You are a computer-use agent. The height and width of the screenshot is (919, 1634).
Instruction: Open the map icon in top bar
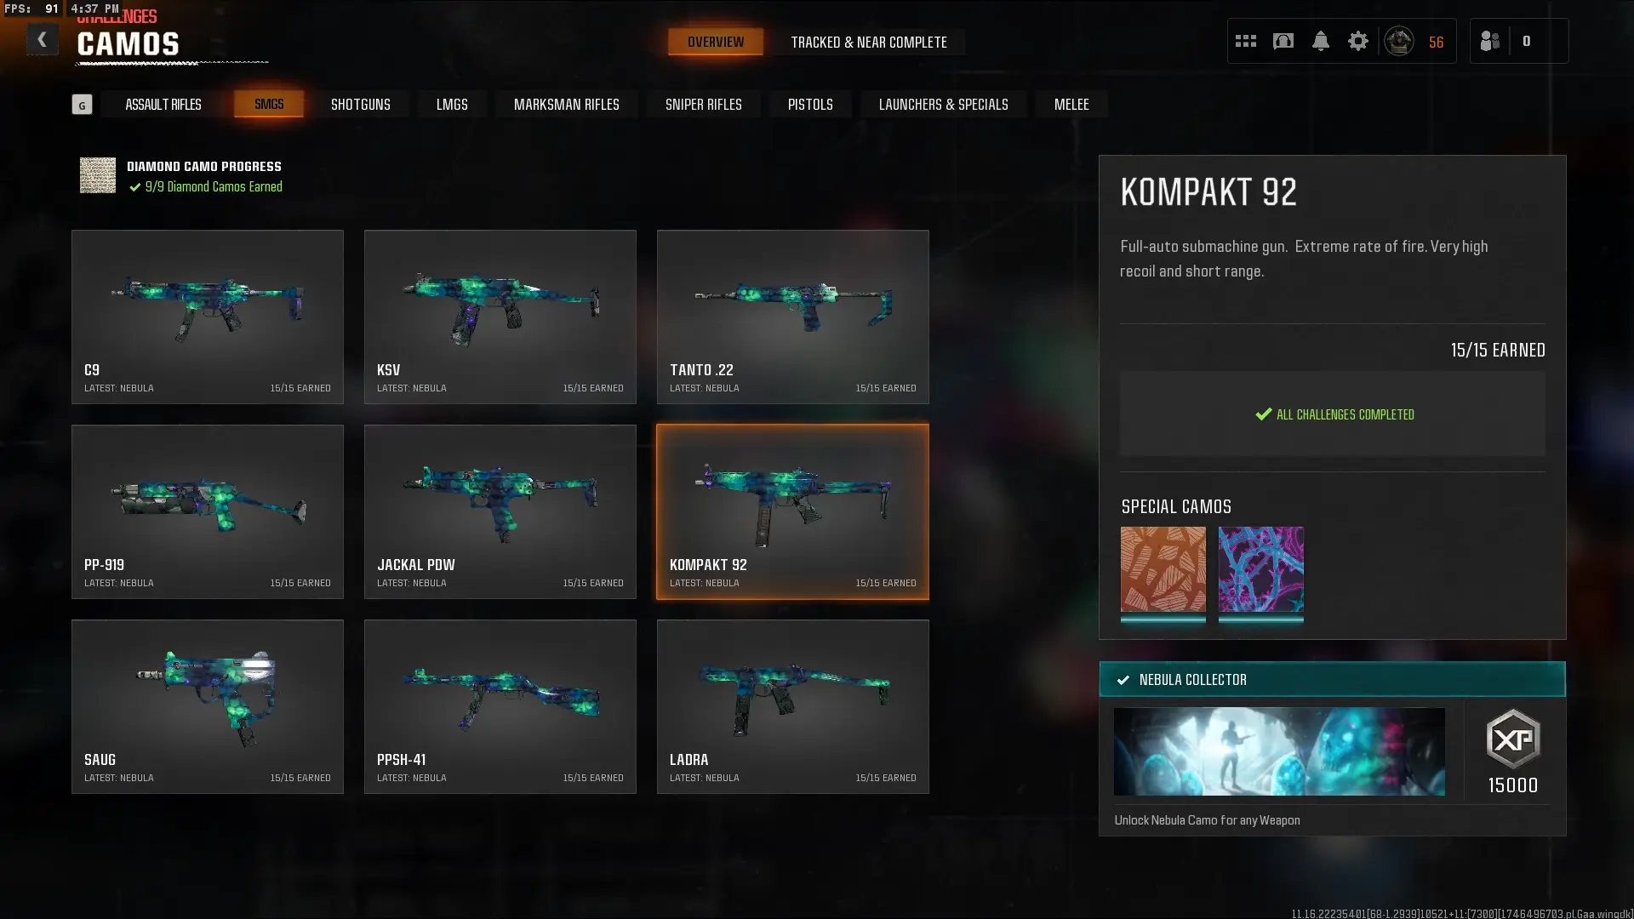coord(1283,41)
